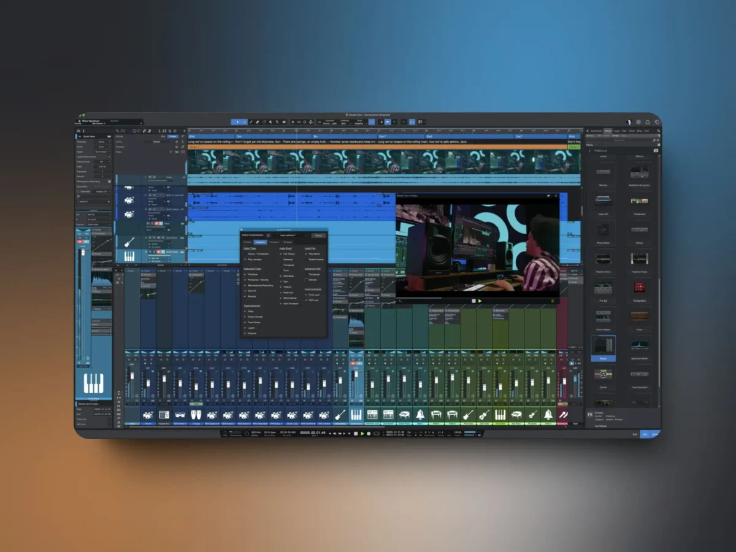The height and width of the screenshot is (552, 736).
Task: Open the Pool tab in the browser
Action: 646,131
